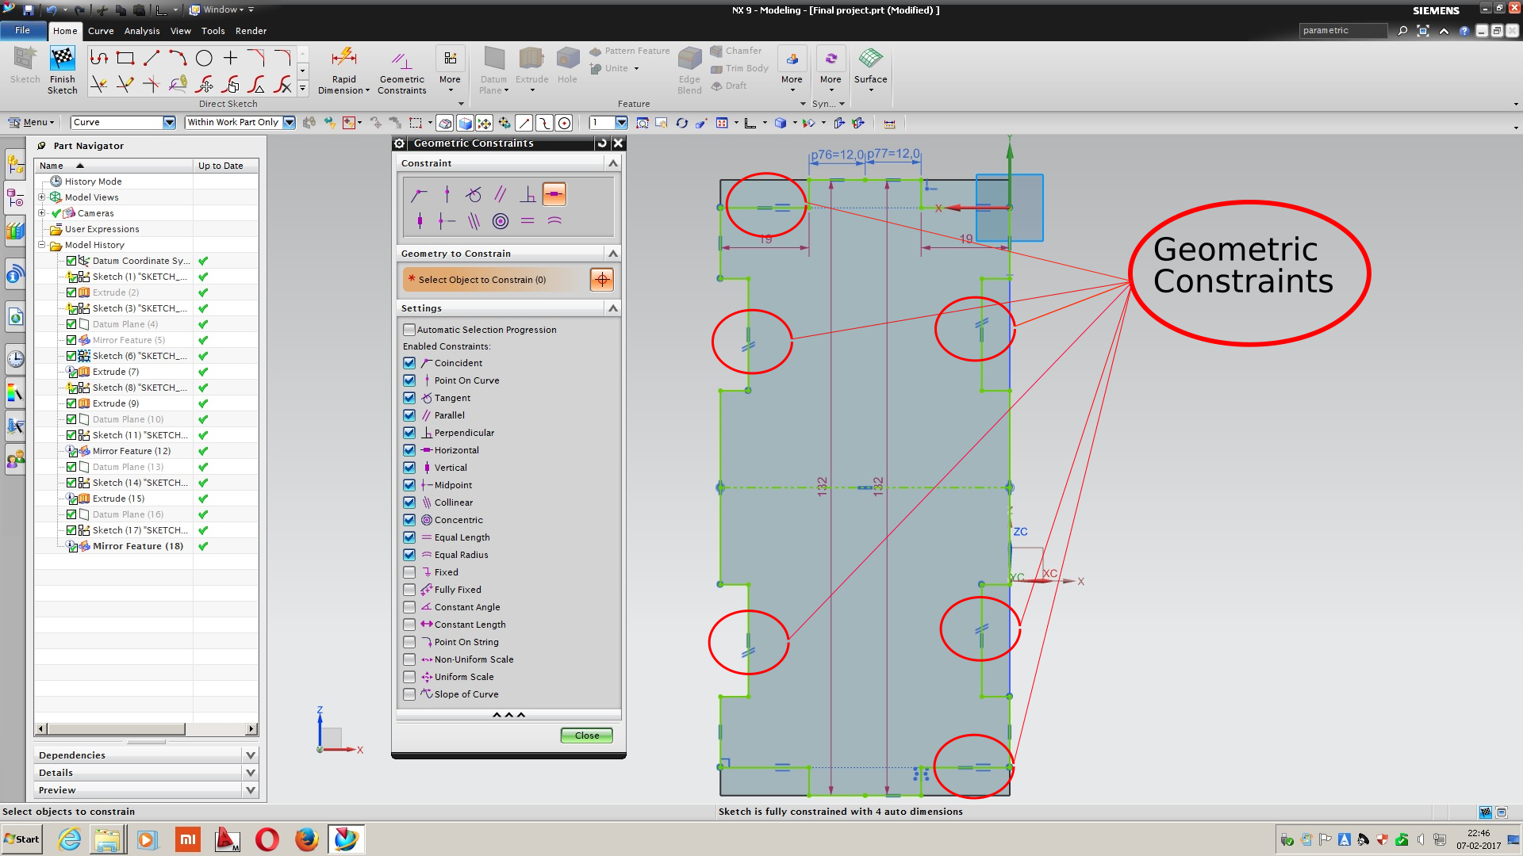Launch Firefox from the taskbar
Screen dimensions: 1523x856
point(306,839)
